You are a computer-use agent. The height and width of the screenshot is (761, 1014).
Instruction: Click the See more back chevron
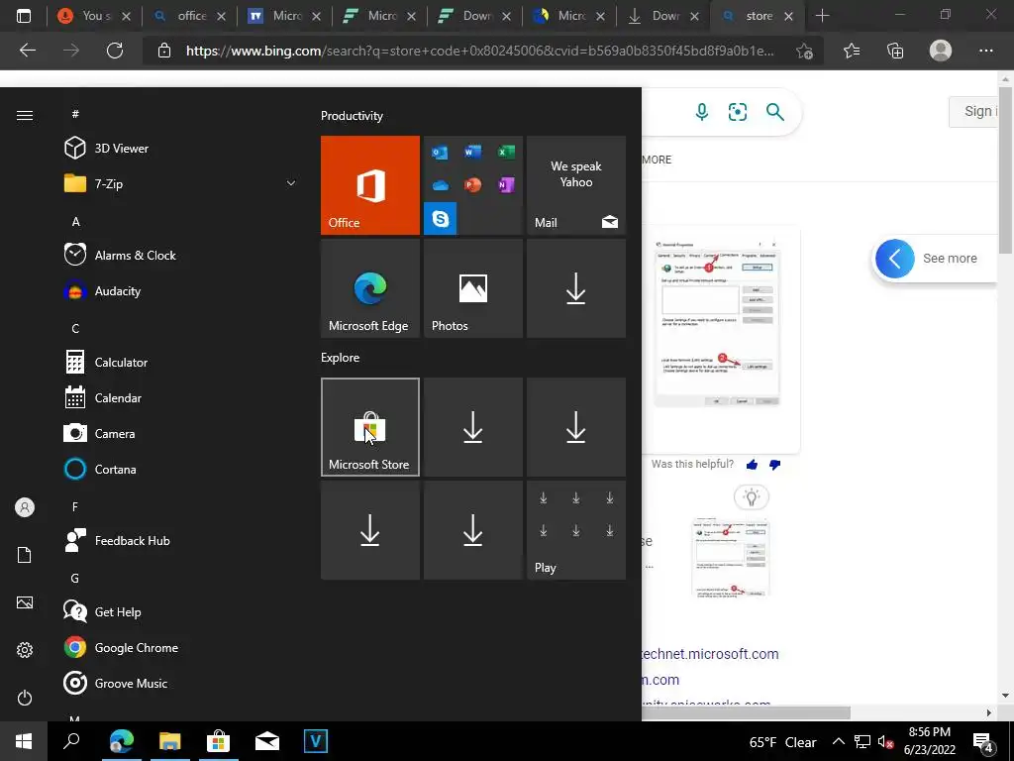pyautogui.click(x=895, y=259)
